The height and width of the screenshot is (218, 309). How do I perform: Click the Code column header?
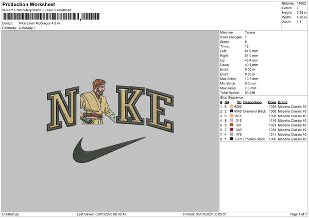272,102
